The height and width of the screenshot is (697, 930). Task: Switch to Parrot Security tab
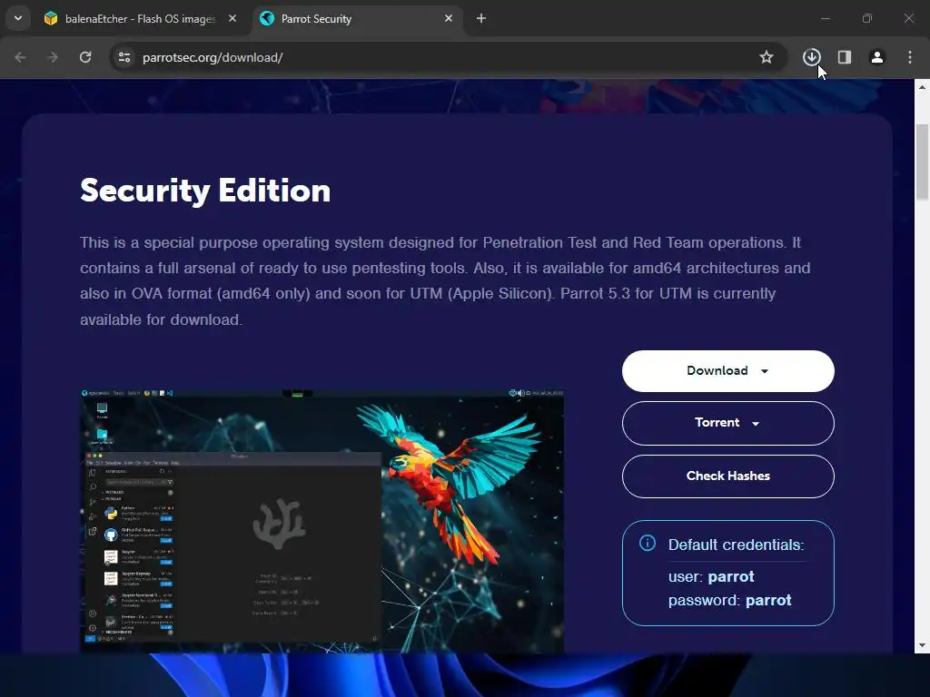click(x=358, y=18)
